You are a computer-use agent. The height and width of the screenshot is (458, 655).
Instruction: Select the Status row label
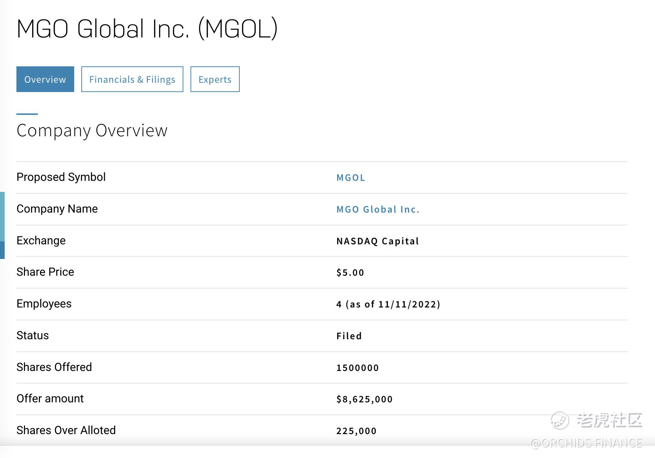[x=32, y=335]
